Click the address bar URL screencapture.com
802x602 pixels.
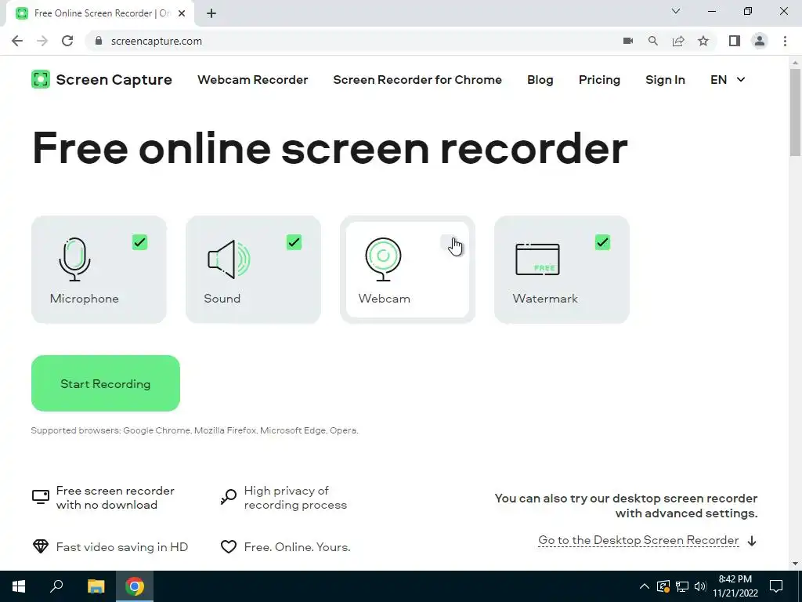(157, 41)
